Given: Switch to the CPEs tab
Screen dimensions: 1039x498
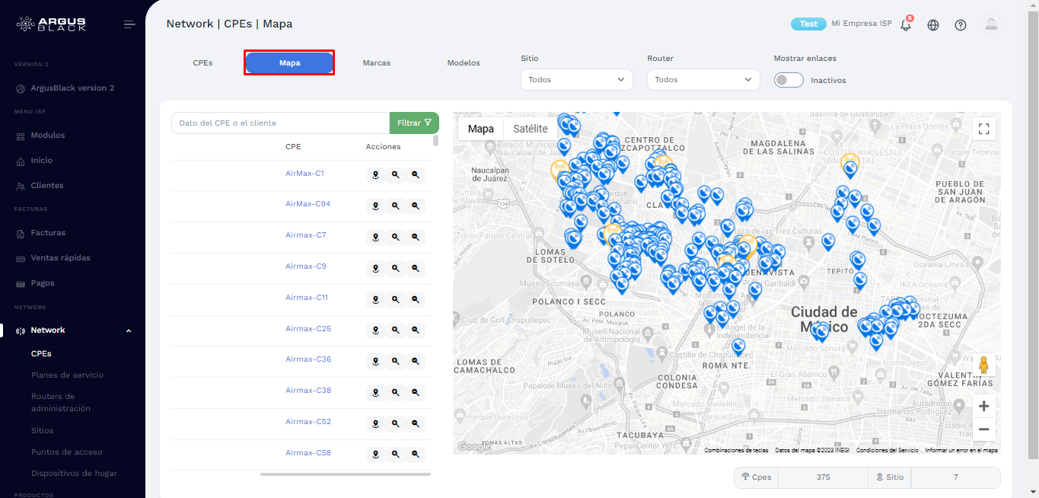Looking at the screenshot, I should pyautogui.click(x=202, y=62).
